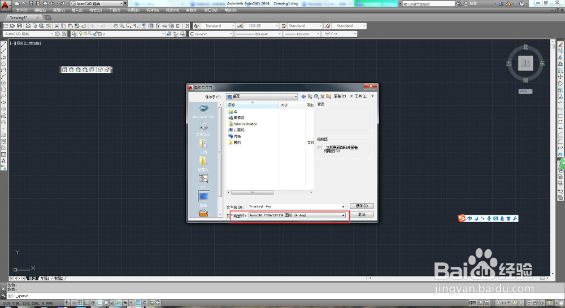Click Save icon in quick access toolbar
Viewport: 565px width, 308px height.
click(31, 3)
